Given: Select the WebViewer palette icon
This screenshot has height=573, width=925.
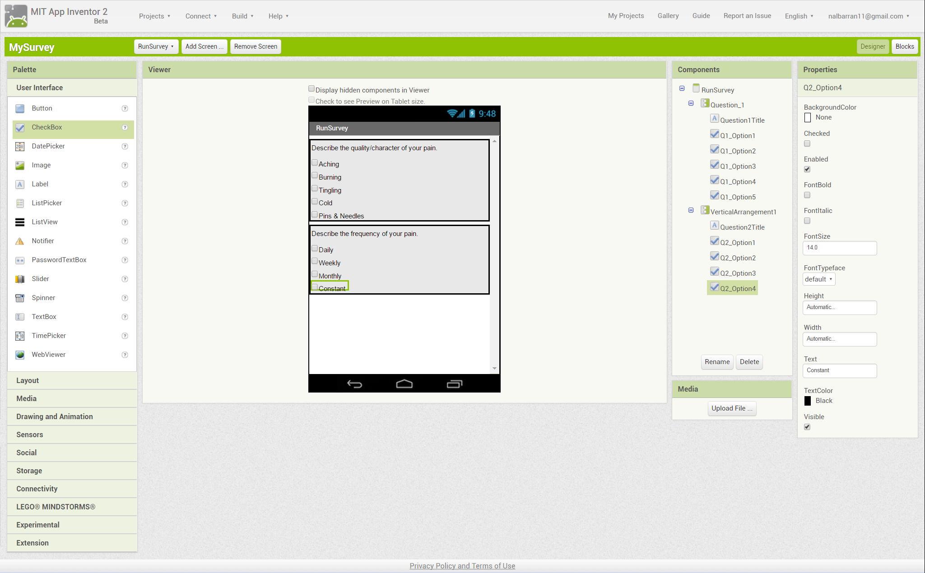Looking at the screenshot, I should click(x=20, y=355).
